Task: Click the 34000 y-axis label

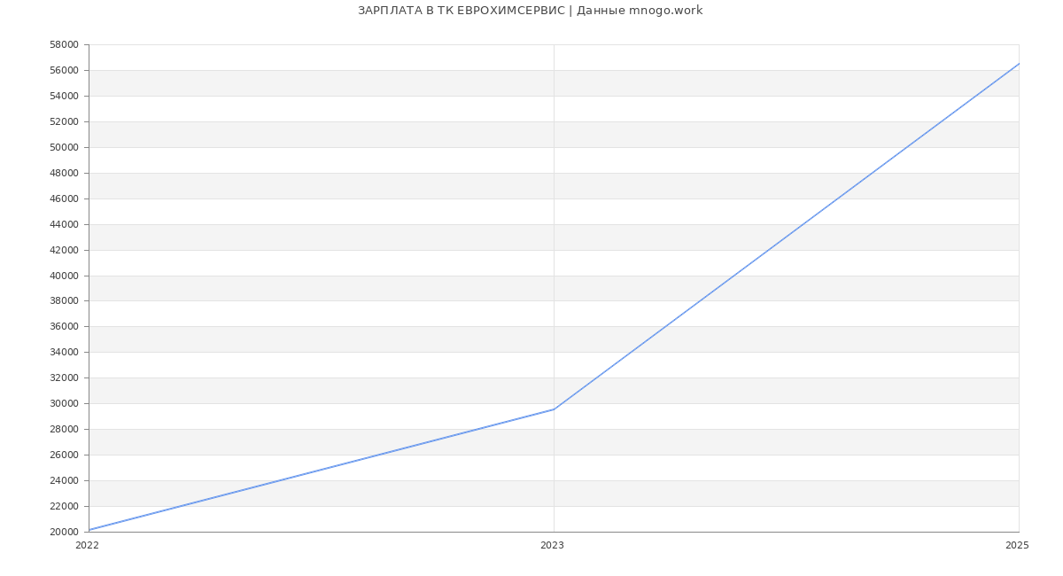Action: point(63,353)
